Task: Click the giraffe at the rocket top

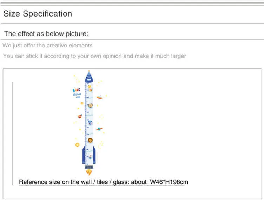Action: (x=90, y=88)
